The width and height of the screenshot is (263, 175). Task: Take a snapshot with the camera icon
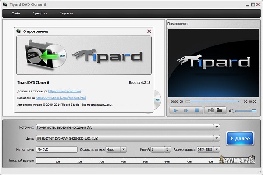point(210,111)
